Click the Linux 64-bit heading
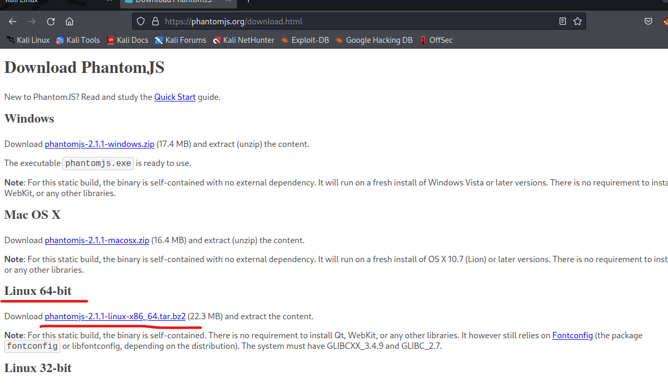Screen dimensions: 668x389 coord(38,291)
